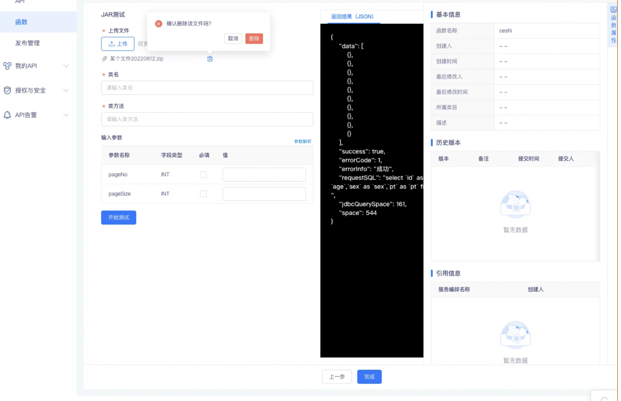
Task: Click the trash icon beside 某个文件20220812.zip
Action: coord(210,59)
